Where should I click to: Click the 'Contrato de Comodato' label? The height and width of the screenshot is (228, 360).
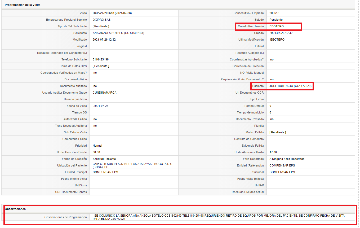[249, 139]
